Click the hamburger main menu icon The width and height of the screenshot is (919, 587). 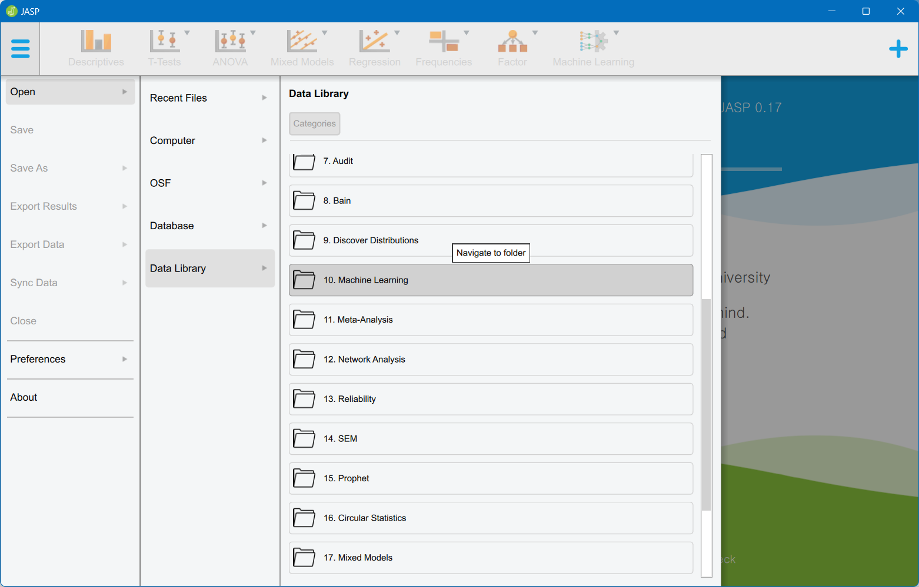click(20, 49)
